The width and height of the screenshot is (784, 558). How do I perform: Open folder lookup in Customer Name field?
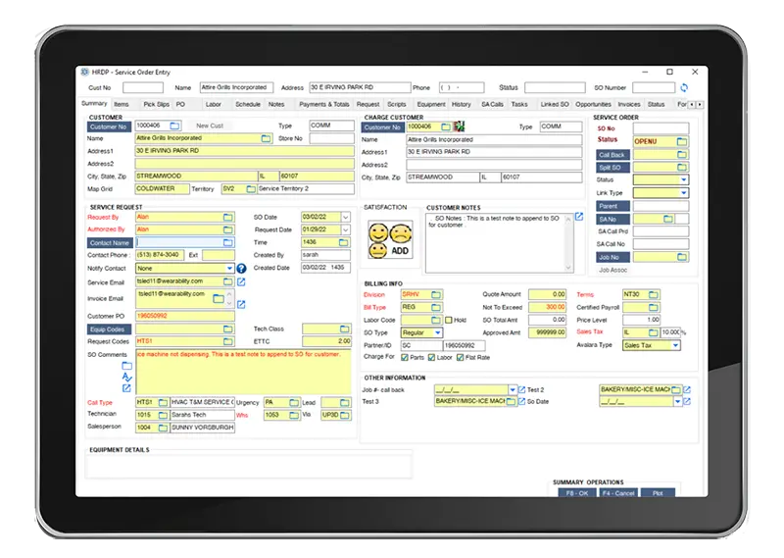(266, 138)
